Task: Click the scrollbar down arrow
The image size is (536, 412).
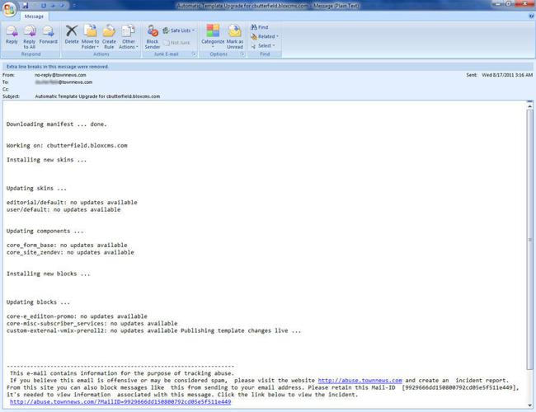Action: (x=529, y=405)
